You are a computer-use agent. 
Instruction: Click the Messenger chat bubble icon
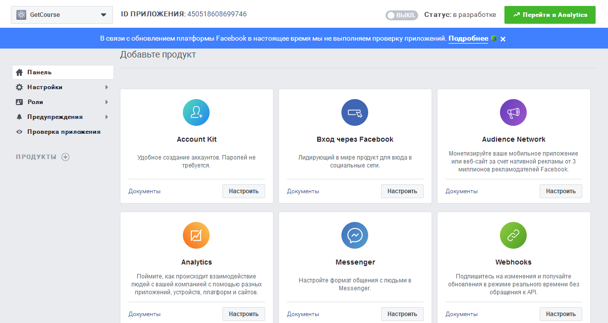pos(355,235)
